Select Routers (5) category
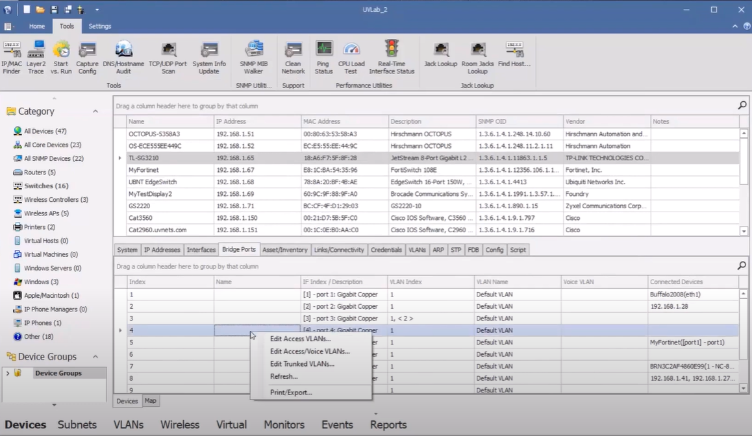The height and width of the screenshot is (436, 752). [40, 172]
